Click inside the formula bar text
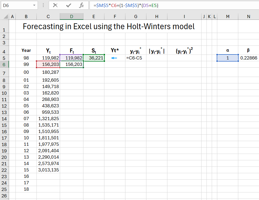Image resolution: width=259 pixels, height=200 pixels. (175, 6)
